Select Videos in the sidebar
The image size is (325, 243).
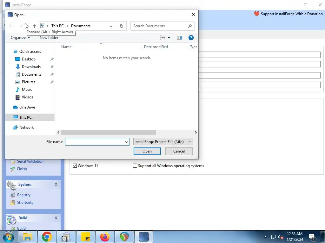pos(27,97)
